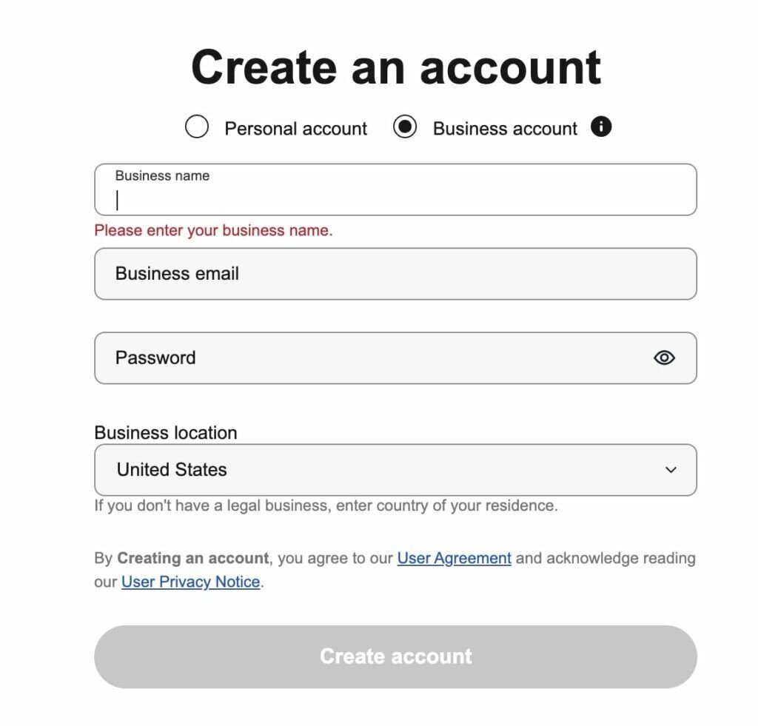Open the User Privacy Notice link
The height and width of the screenshot is (726, 758).
(x=190, y=582)
